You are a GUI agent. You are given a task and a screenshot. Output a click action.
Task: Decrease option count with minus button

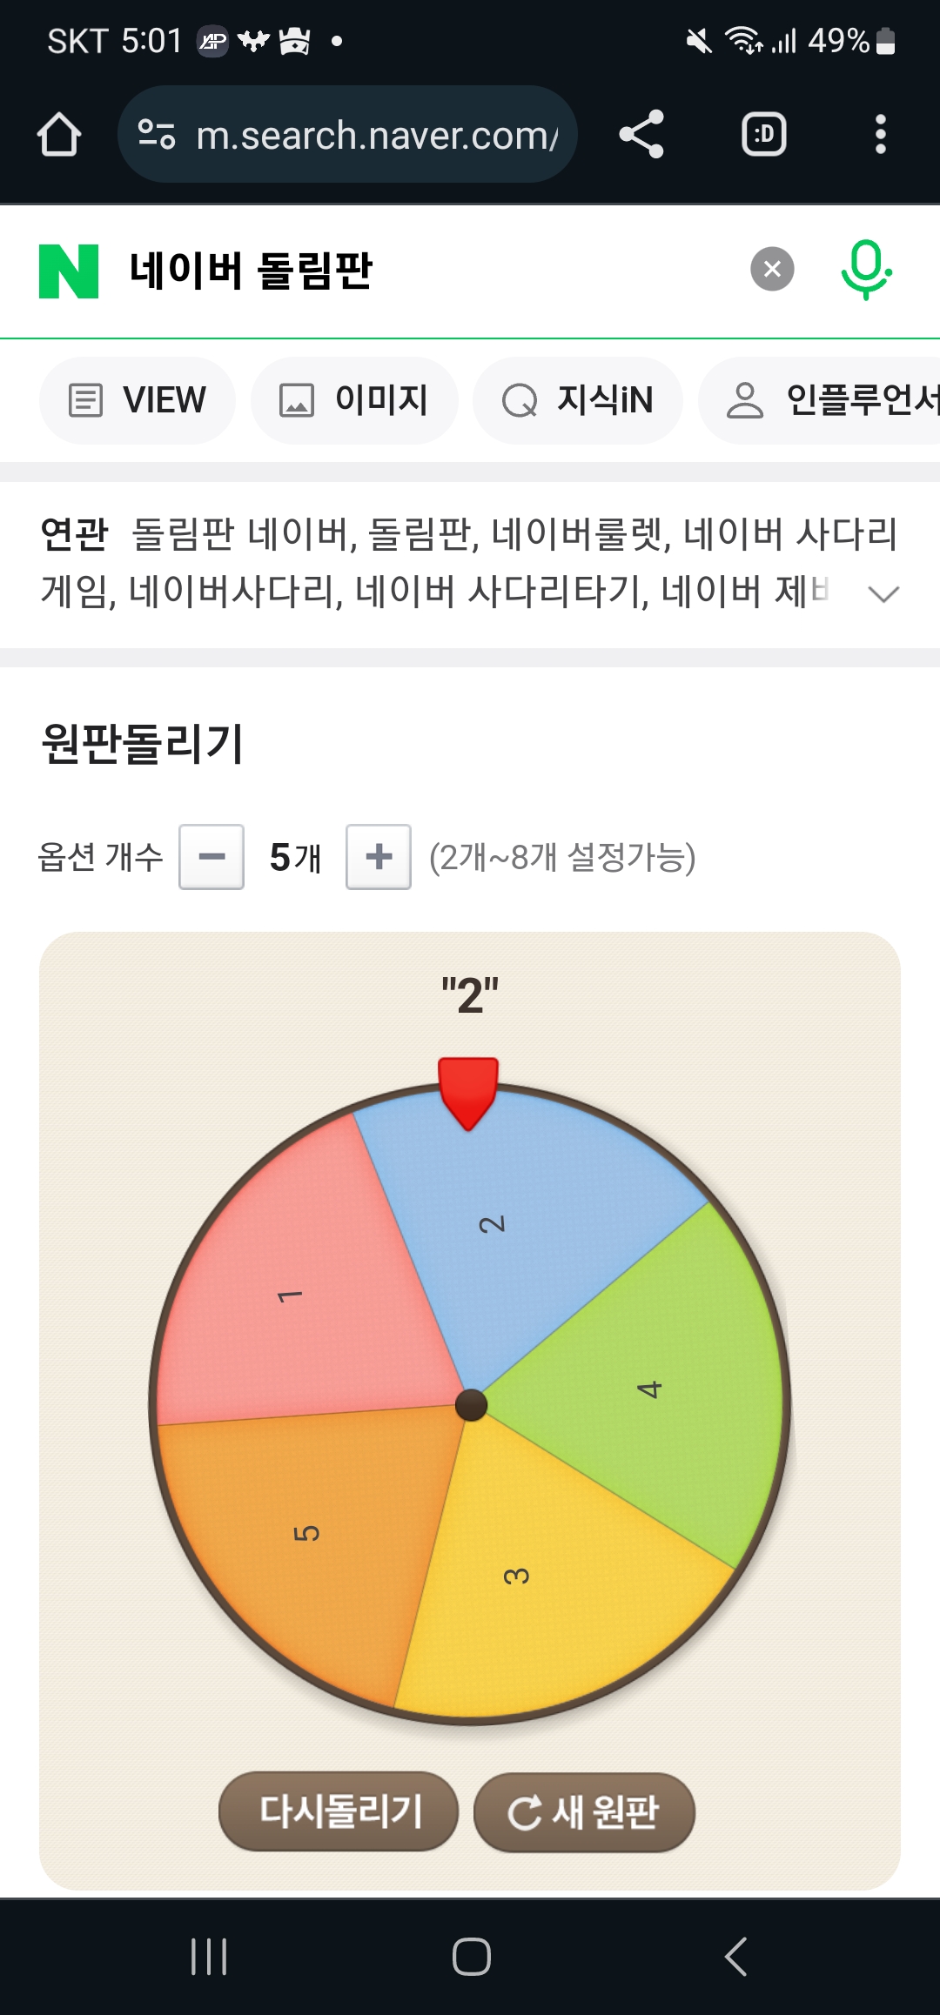tap(211, 857)
